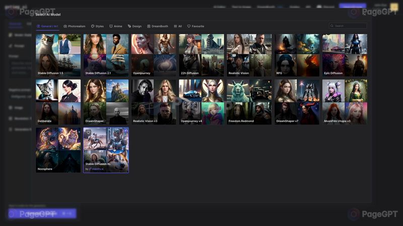Select the Freedom.Redmond model
The height and width of the screenshot is (226, 403).
[249, 102]
